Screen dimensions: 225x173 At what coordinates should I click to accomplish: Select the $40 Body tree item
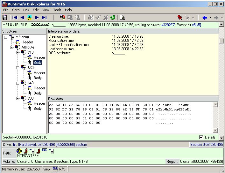pyautogui.click(x=38, y=93)
